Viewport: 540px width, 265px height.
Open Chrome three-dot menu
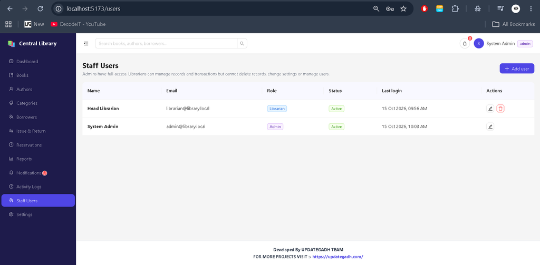(531, 9)
